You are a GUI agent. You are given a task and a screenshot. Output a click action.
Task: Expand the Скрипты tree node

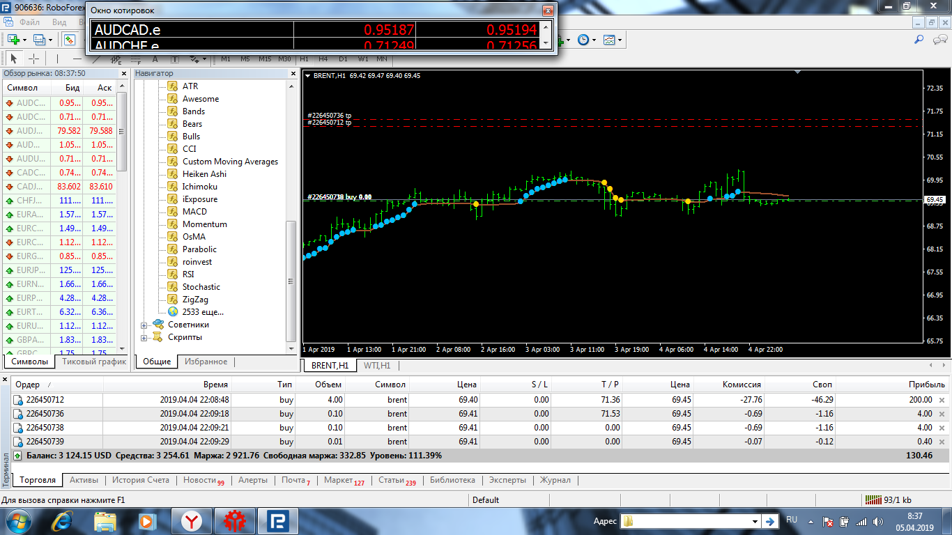pyautogui.click(x=144, y=338)
